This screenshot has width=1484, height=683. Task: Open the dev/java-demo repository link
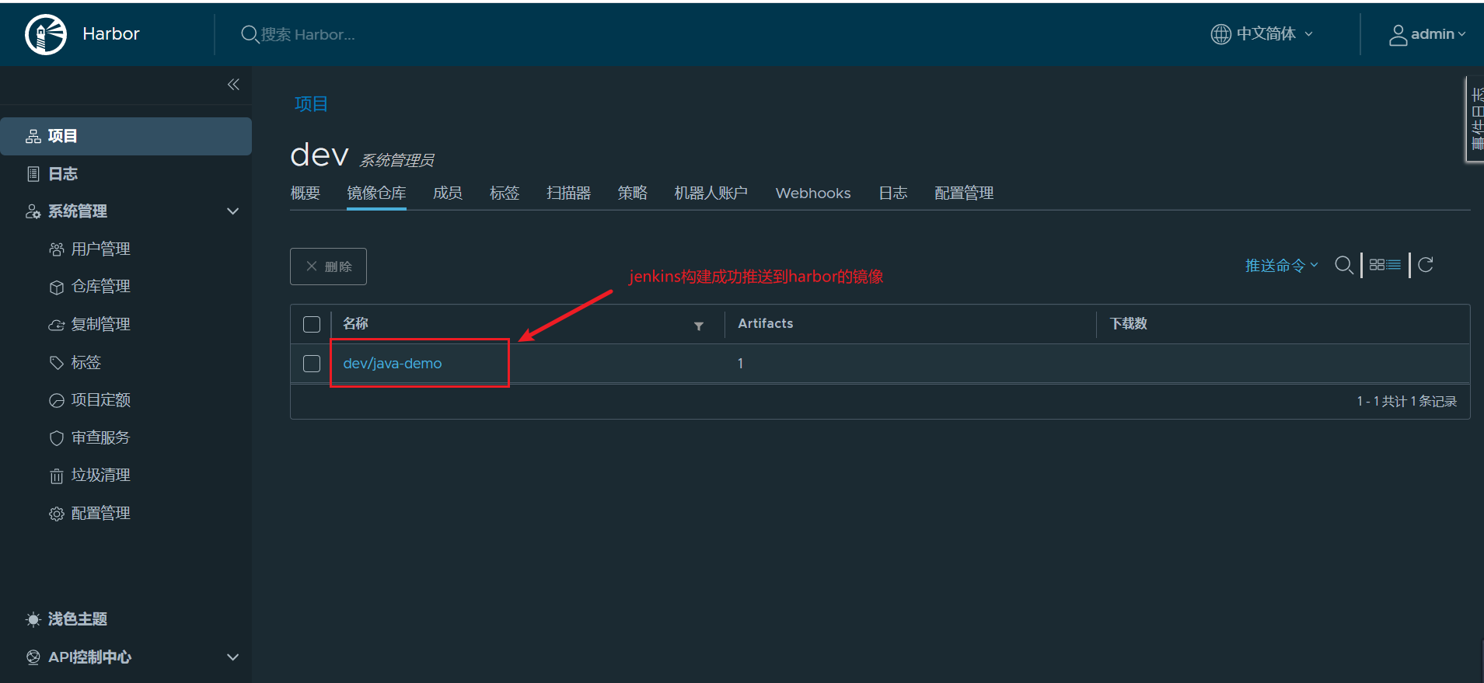coord(393,364)
